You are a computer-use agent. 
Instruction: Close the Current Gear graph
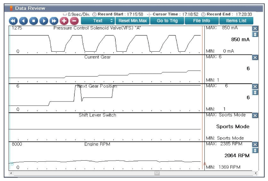click(255, 57)
